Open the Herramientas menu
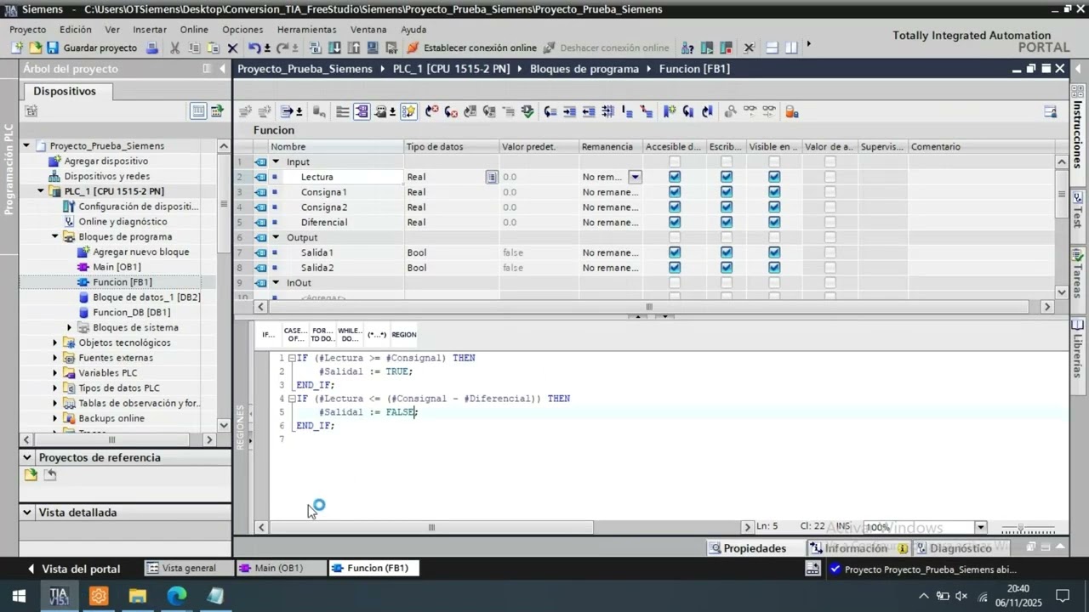Image resolution: width=1089 pixels, height=612 pixels. 306,29
